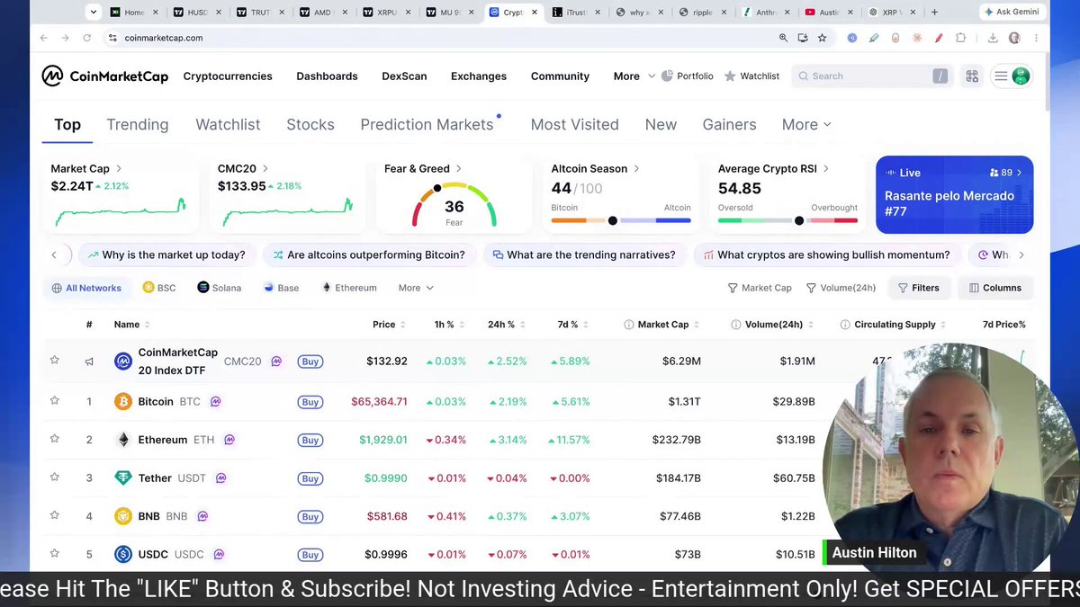Click the Ethereum coin icon in row 2
This screenshot has height=607, width=1080.
click(x=123, y=440)
